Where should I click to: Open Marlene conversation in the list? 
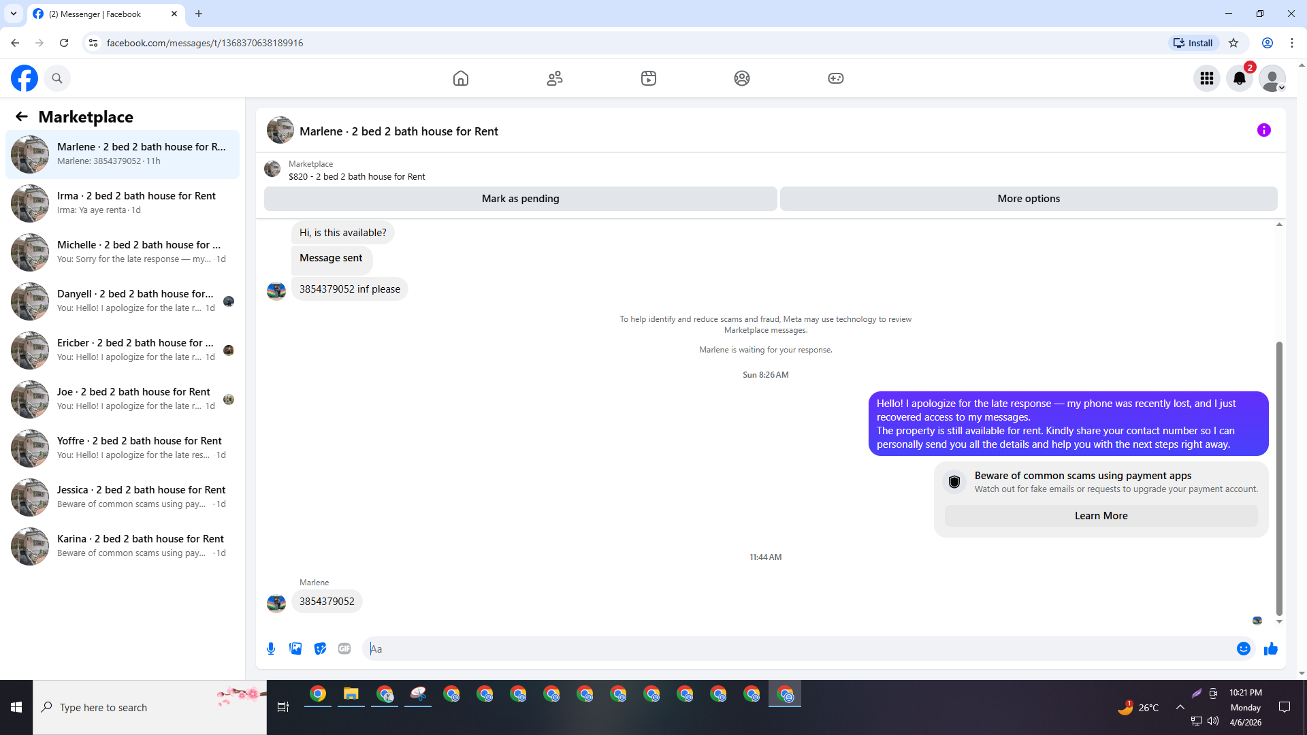pyautogui.click(x=123, y=154)
